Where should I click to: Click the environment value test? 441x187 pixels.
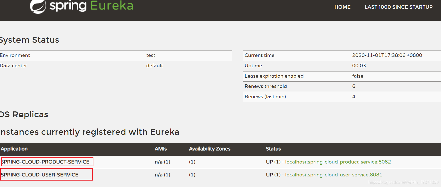[151, 55]
